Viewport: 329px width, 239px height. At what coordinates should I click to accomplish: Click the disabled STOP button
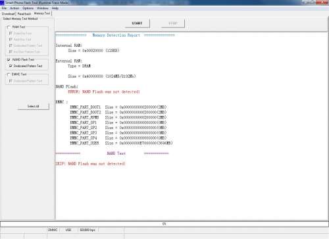pyautogui.click(x=173, y=23)
